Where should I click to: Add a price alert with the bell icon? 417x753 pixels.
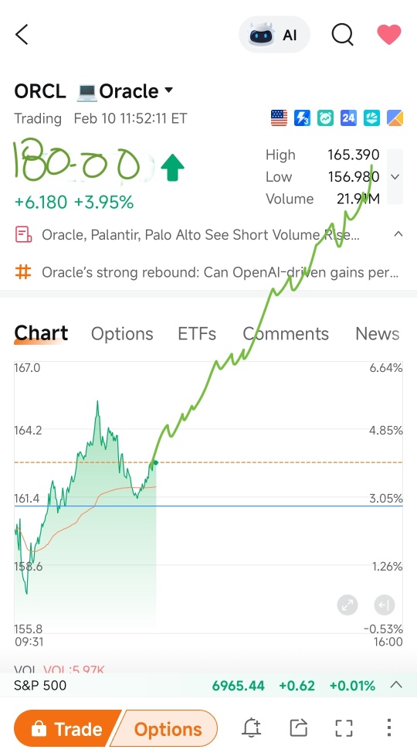(x=251, y=728)
